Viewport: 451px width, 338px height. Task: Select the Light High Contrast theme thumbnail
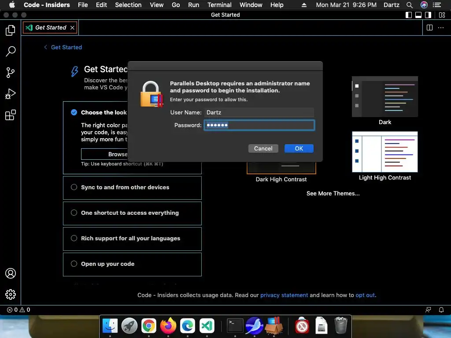click(x=385, y=152)
